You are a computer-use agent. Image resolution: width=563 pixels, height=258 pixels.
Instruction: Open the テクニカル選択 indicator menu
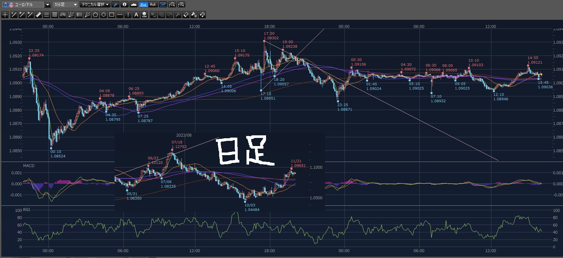click(x=95, y=5)
